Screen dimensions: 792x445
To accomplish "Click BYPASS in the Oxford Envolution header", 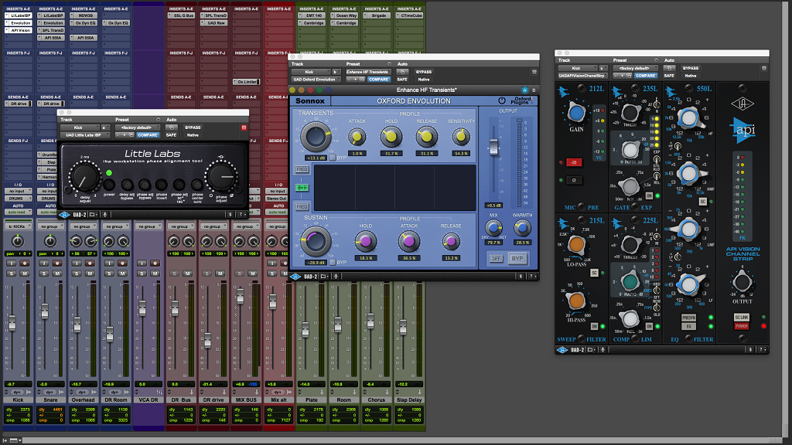I will point(423,72).
